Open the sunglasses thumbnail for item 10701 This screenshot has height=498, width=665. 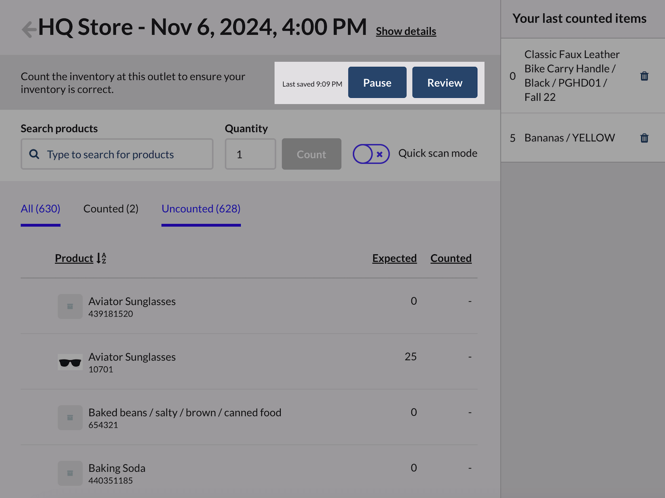(x=70, y=362)
